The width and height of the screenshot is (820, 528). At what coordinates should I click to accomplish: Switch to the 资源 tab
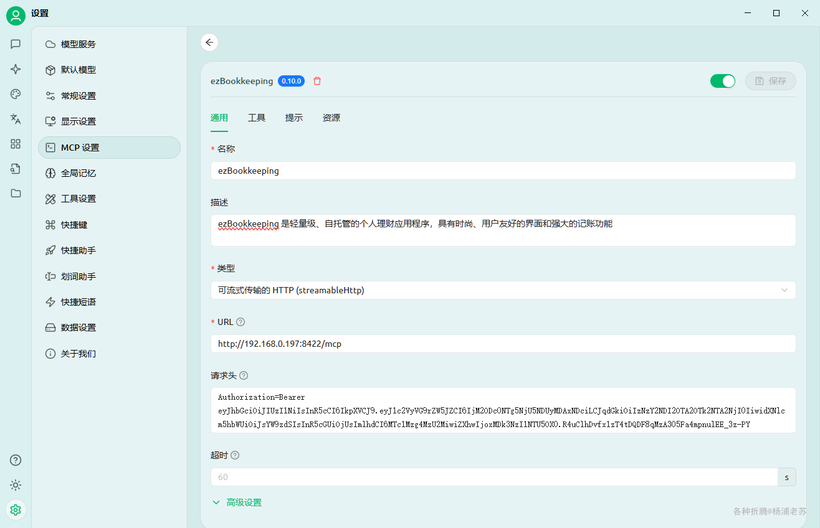click(331, 118)
